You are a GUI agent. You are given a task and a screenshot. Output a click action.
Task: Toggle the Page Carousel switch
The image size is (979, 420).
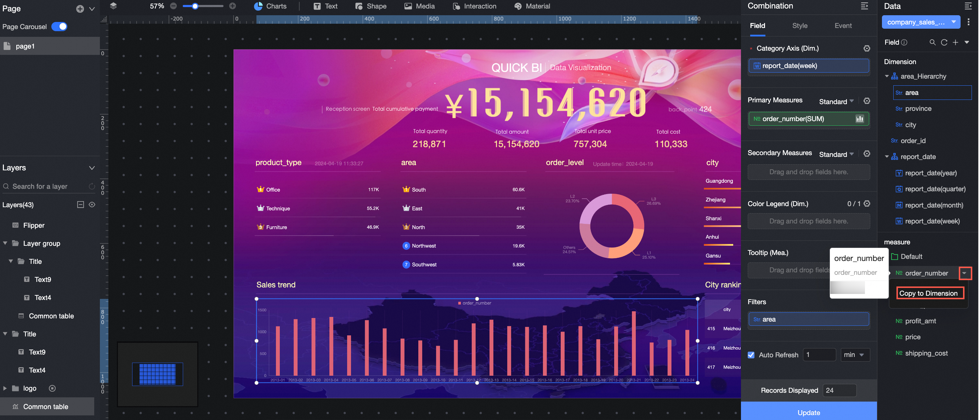(59, 27)
